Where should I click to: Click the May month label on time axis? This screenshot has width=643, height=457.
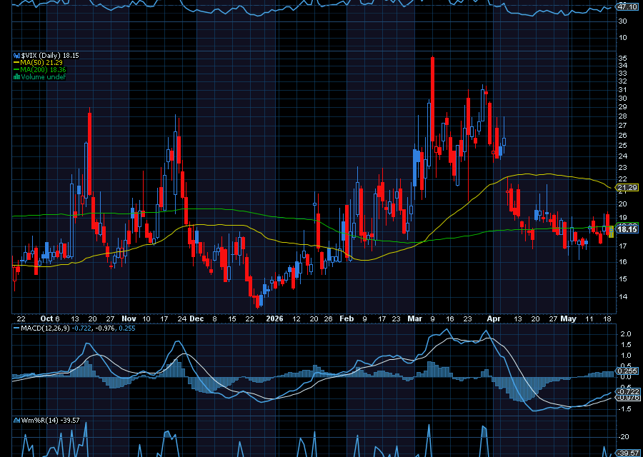(569, 319)
